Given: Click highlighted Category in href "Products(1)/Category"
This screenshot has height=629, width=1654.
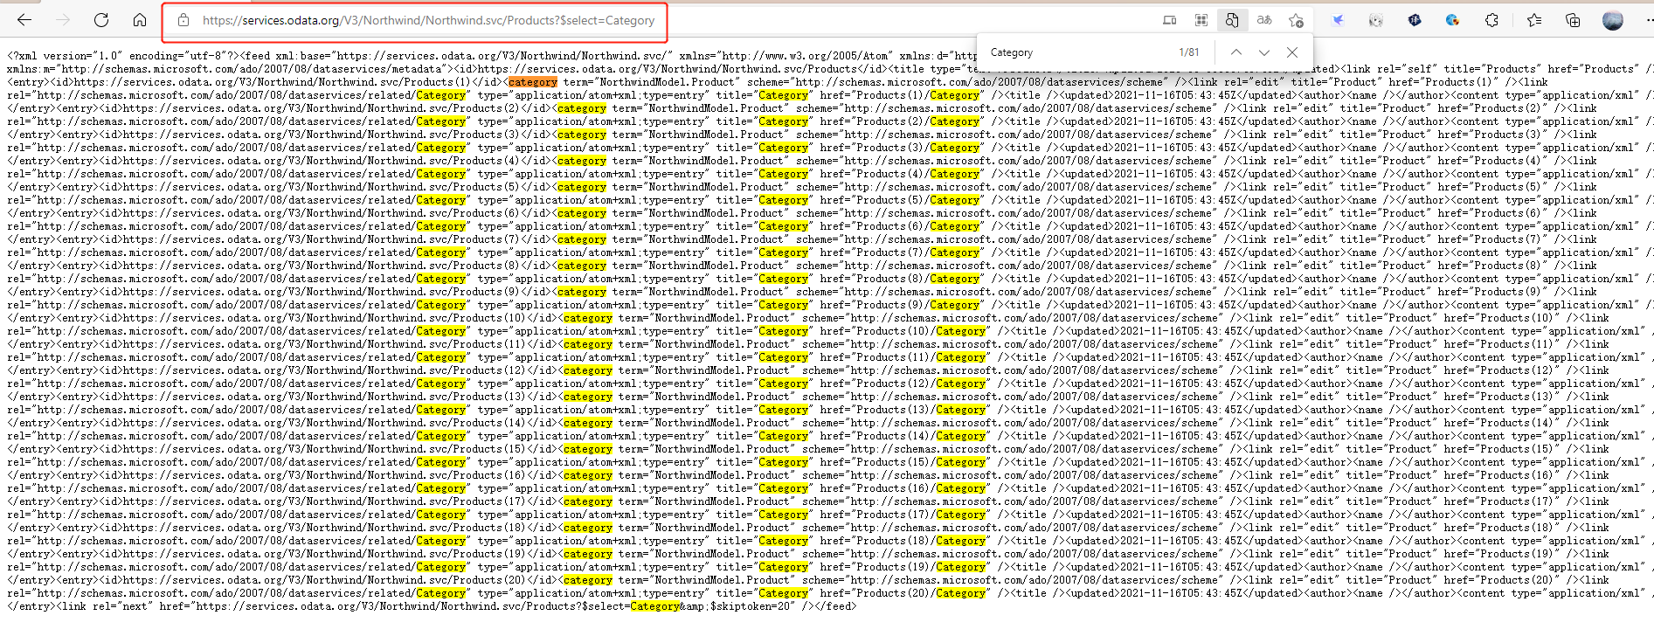Looking at the screenshot, I should 955,95.
